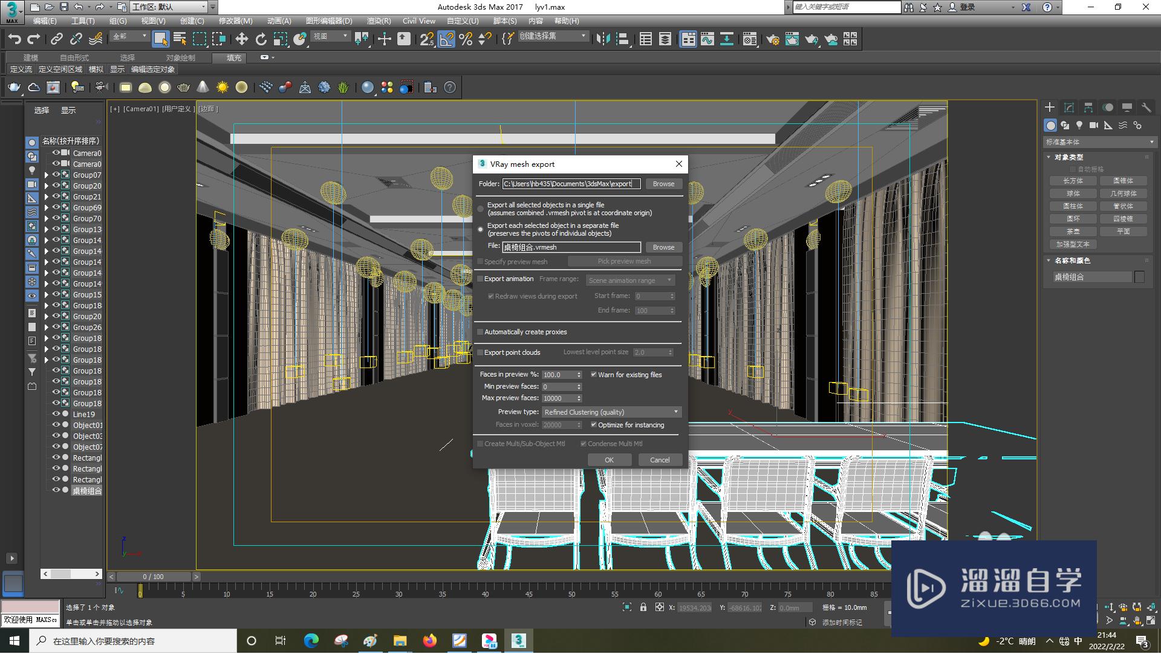
Task: Uncheck Warn for existing files
Action: pos(594,375)
